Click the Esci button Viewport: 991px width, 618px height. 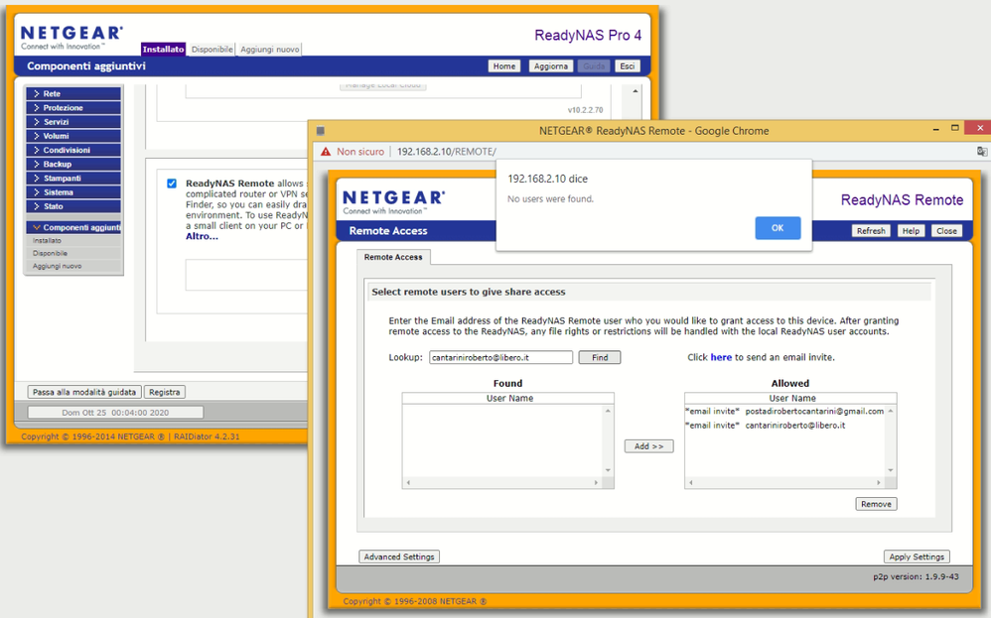627,66
